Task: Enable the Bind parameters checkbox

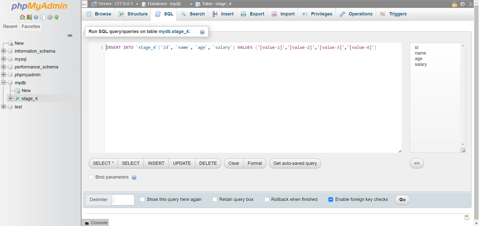Action: pyautogui.click(x=91, y=177)
